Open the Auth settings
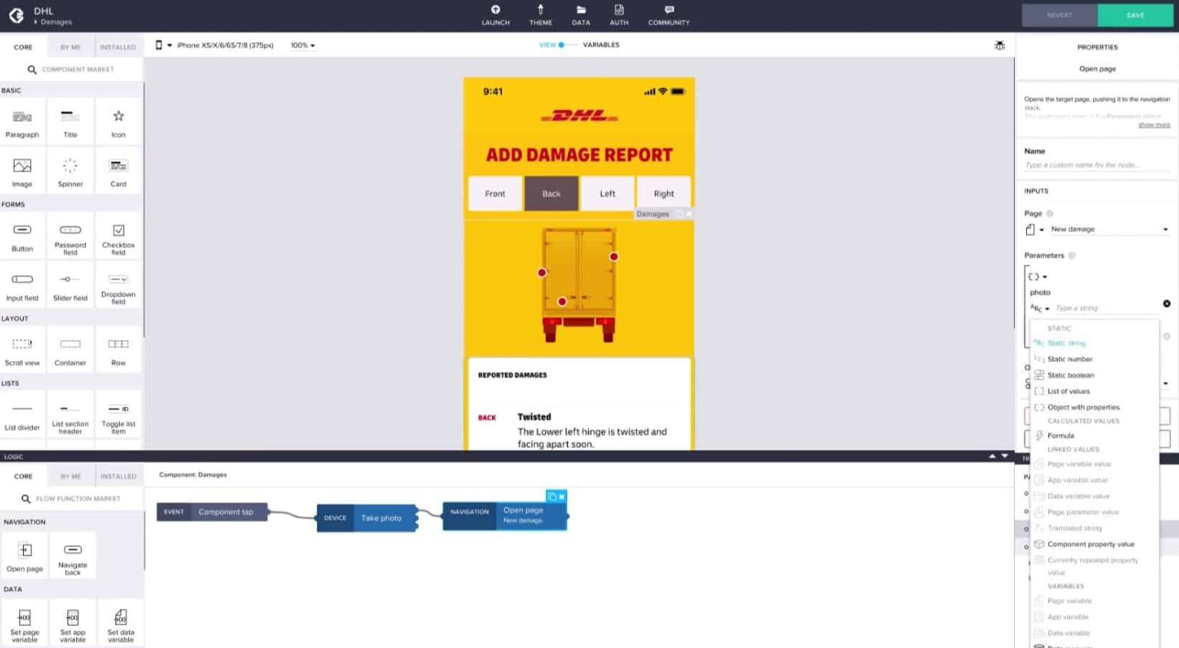 click(619, 15)
